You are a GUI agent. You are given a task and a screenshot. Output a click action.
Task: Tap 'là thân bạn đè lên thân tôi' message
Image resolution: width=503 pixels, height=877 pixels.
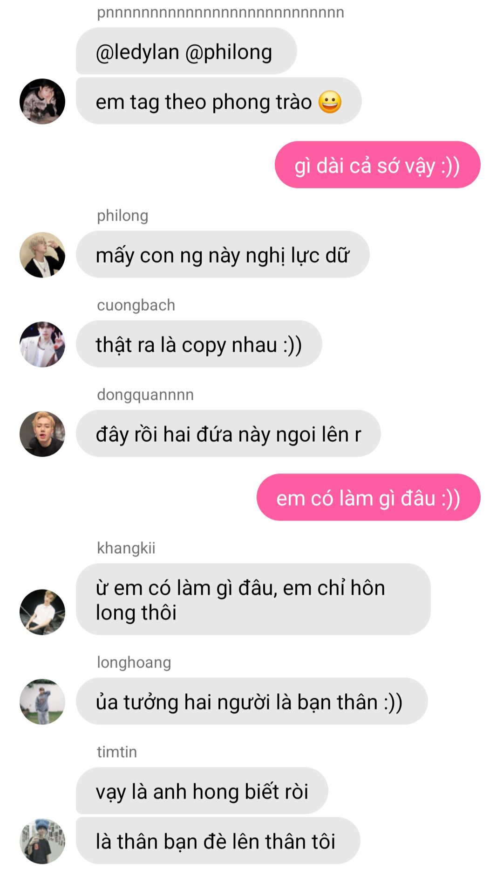[218, 841]
